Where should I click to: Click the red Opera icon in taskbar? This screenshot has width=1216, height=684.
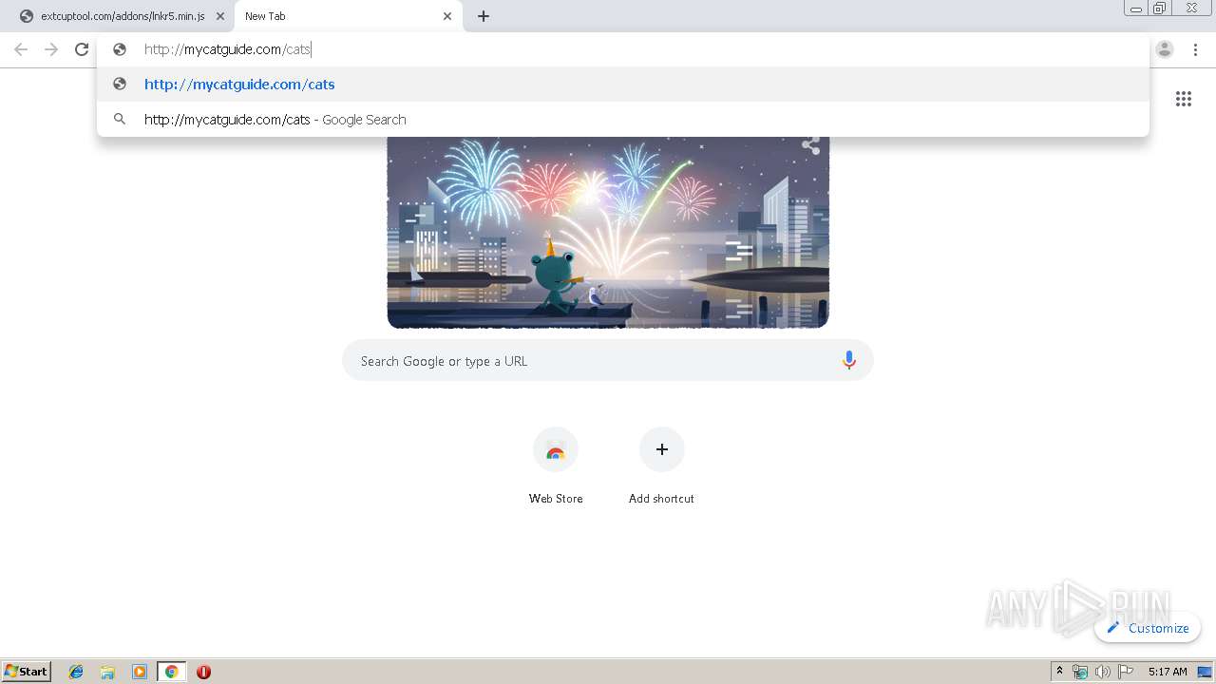pos(203,672)
